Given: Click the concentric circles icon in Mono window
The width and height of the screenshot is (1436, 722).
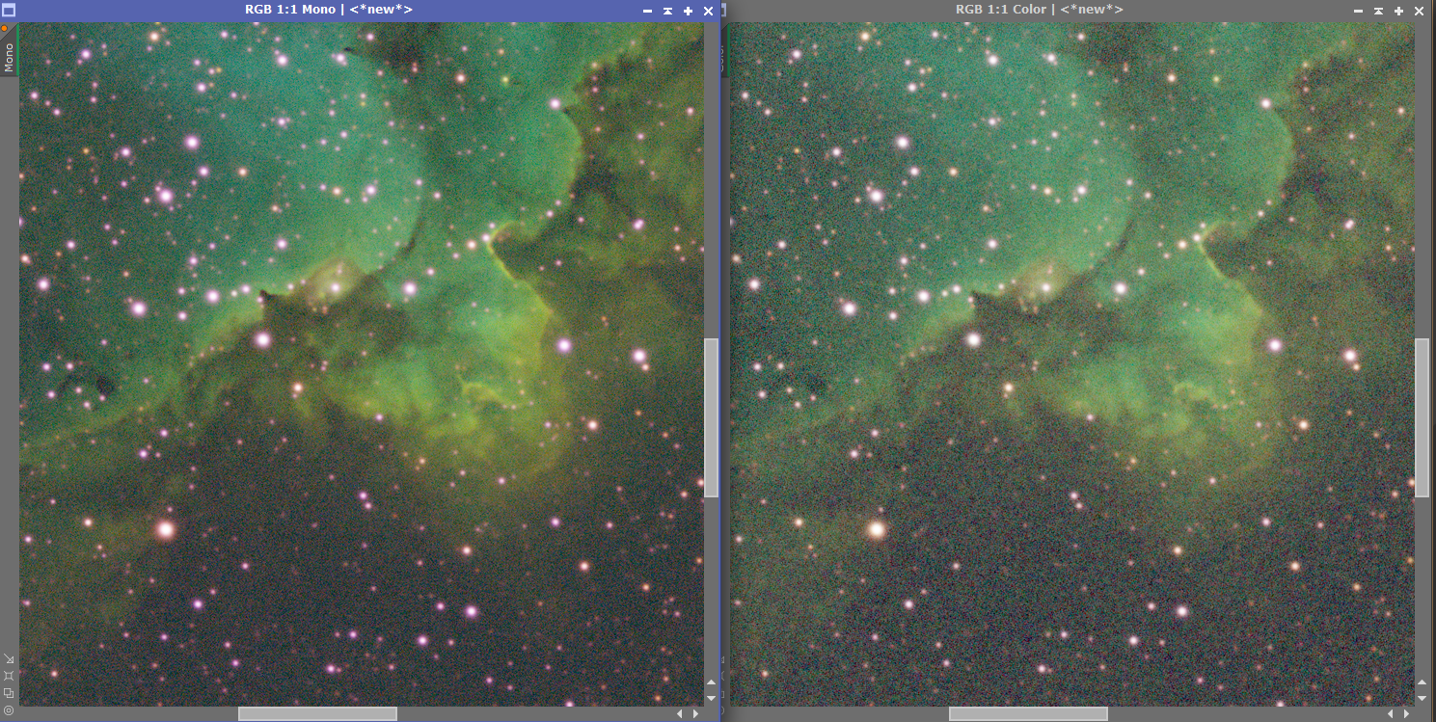Looking at the screenshot, I should [x=9, y=709].
